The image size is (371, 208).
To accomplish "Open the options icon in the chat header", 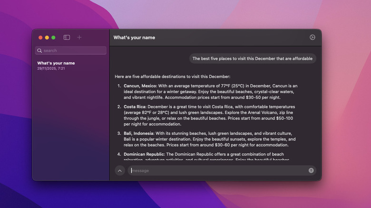I will 312,38.
